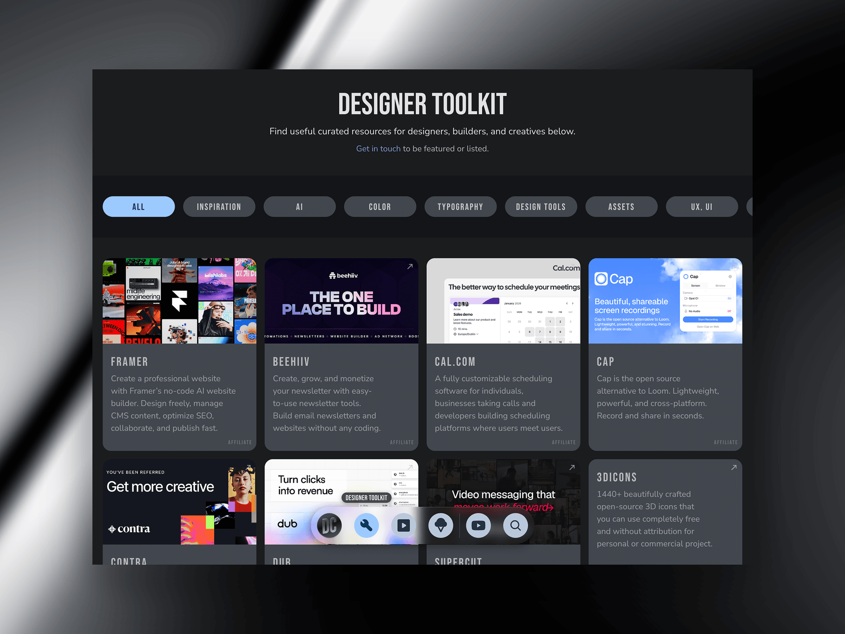Select the ASSETS filter pill
Viewport: 845px width, 634px height.
(621, 207)
